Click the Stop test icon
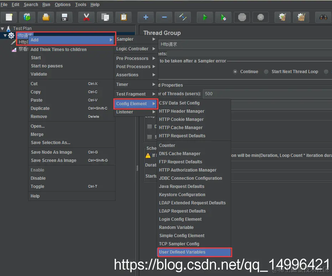This screenshot has width=332, height=276. 242,17
